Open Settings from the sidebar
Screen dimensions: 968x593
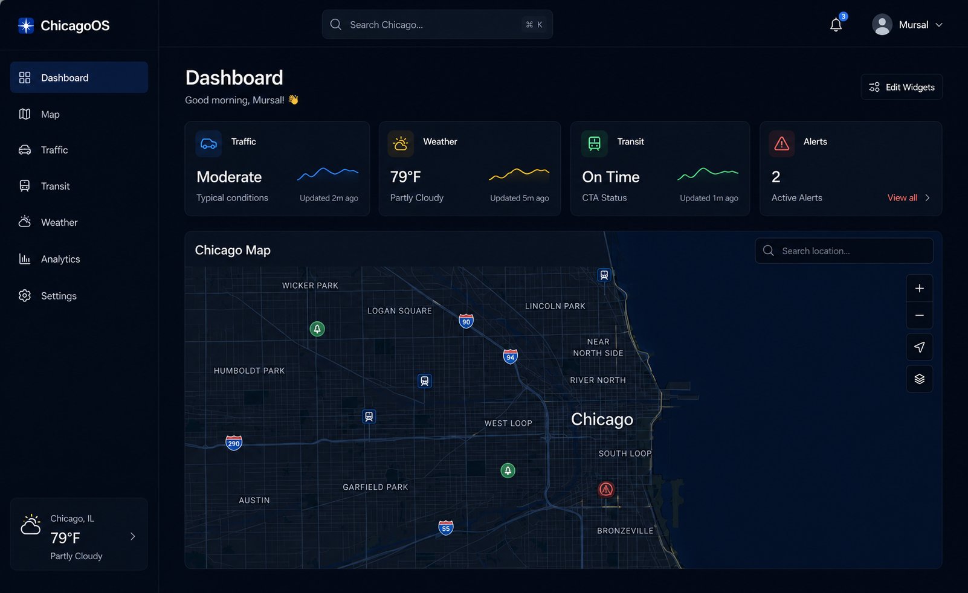[x=79, y=296]
